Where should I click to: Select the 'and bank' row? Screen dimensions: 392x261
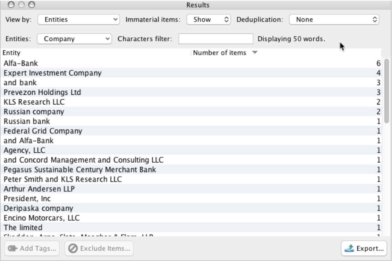click(x=191, y=83)
